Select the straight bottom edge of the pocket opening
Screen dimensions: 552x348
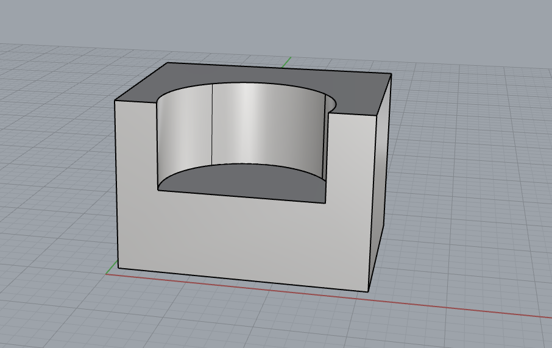(244, 196)
